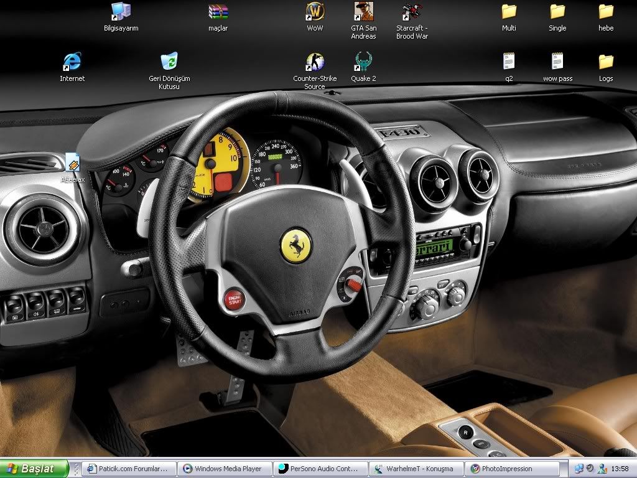
Task: Select the Internet Explorer desktop icon
Action: [72, 62]
